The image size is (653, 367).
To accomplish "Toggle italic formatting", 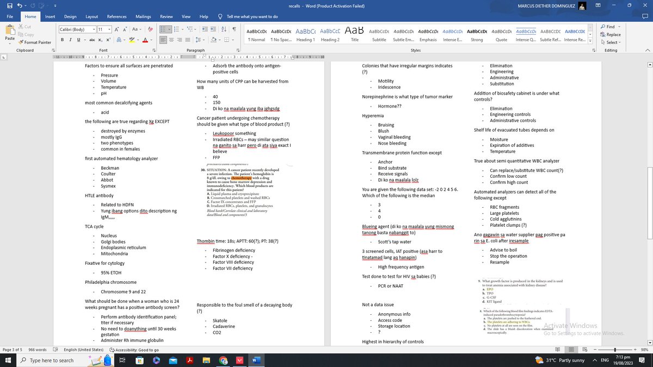I will click(x=71, y=40).
